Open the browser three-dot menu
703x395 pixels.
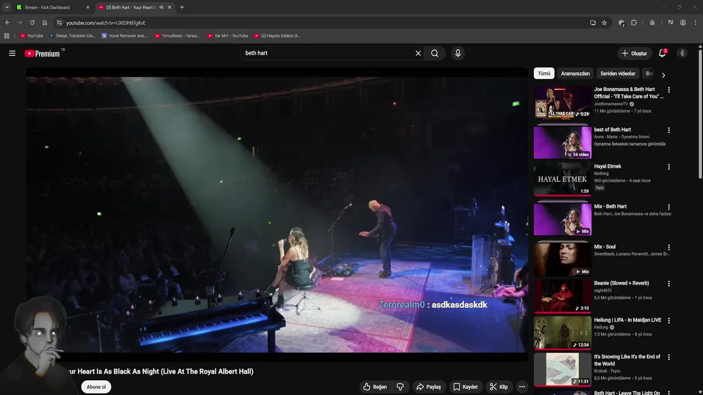point(696,22)
